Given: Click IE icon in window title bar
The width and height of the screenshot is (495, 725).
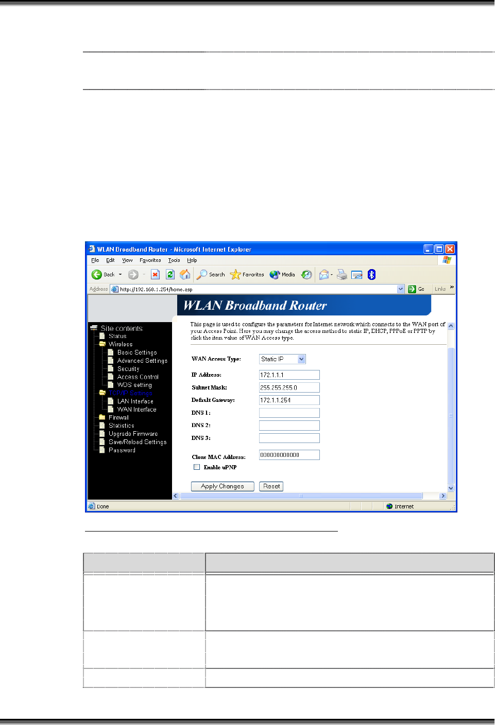Looking at the screenshot, I should pos(92,249).
